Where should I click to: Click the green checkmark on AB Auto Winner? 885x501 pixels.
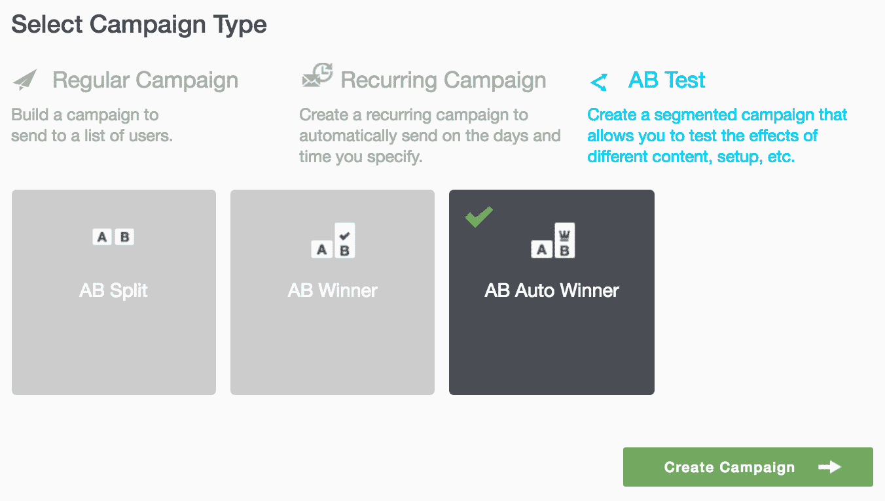(x=479, y=216)
